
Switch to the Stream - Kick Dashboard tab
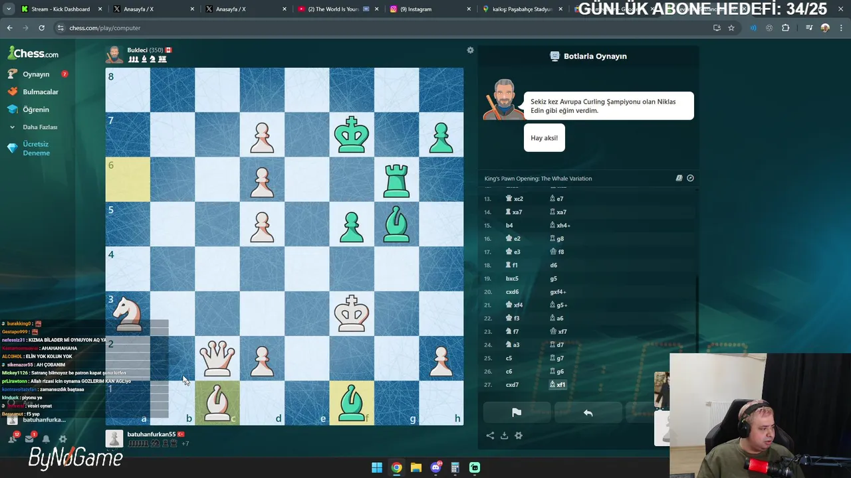61,9
